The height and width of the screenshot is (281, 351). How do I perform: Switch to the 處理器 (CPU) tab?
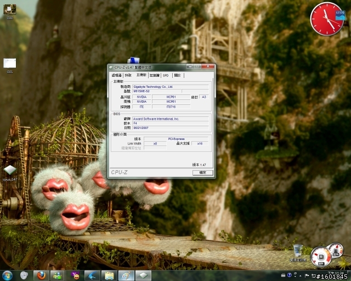(116, 75)
